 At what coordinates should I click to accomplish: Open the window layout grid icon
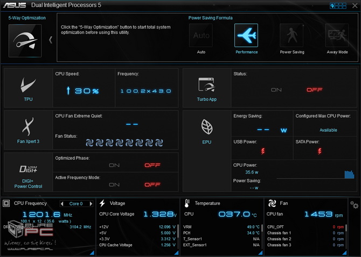click(338, 6)
